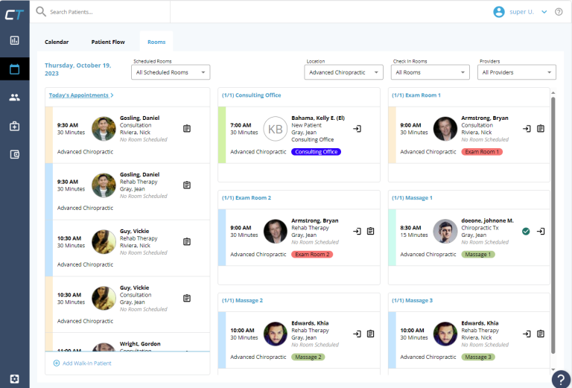Click the Search Patients input field
This screenshot has height=388, width=572.
(x=104, y=12)
